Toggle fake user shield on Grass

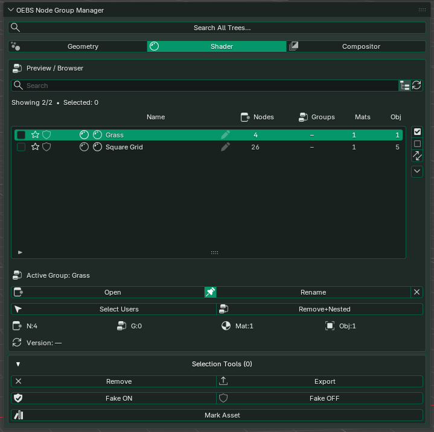(x=46, y=135)
